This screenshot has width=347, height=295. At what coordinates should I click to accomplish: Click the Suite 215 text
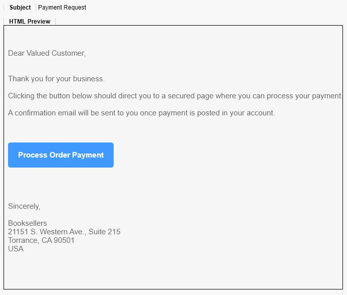click(105, 232)
